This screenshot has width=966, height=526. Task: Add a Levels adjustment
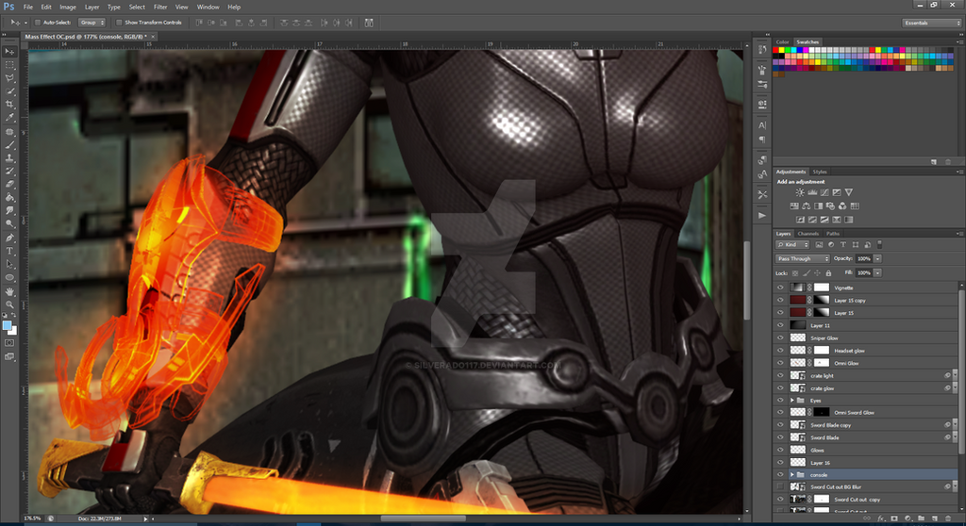coord(812,193)
